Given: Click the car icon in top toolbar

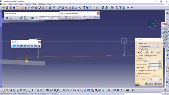Looking at the screenshot, I should pos(14,8).
